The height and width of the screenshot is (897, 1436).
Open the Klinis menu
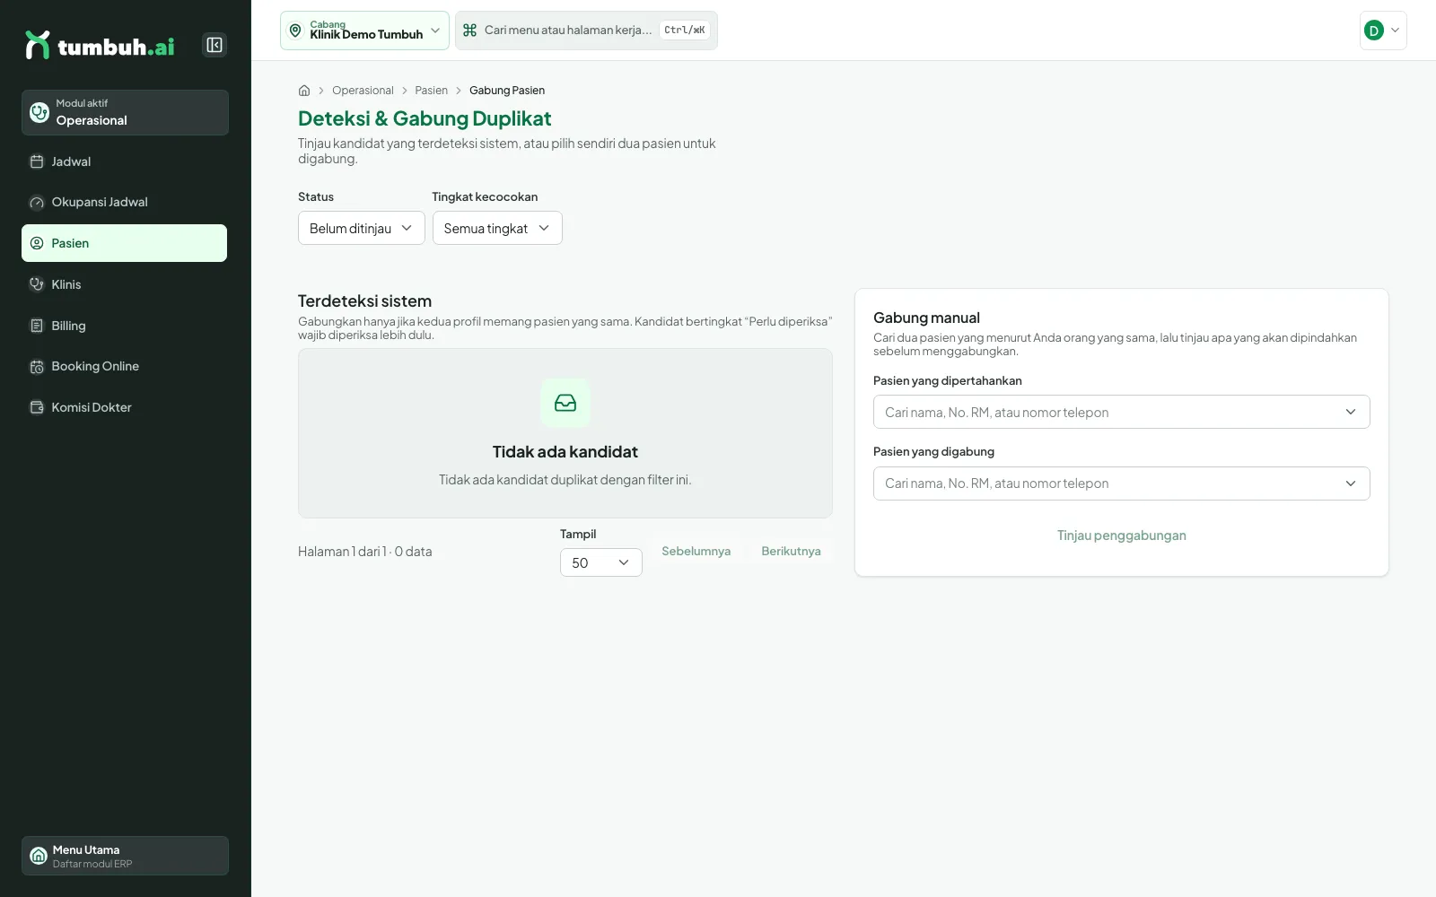tap(125, 284)
